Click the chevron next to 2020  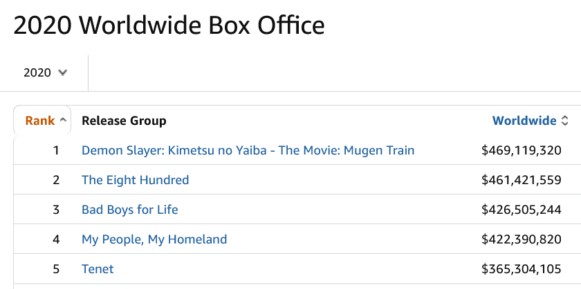tap(63, 72)
